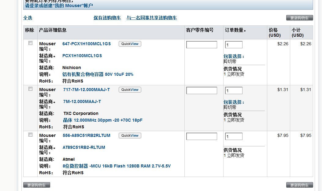The height and width of the screenshot is (191, 322).
Task: Tick the remove checkbox for TXC crystal
Action: pos(30,89)
